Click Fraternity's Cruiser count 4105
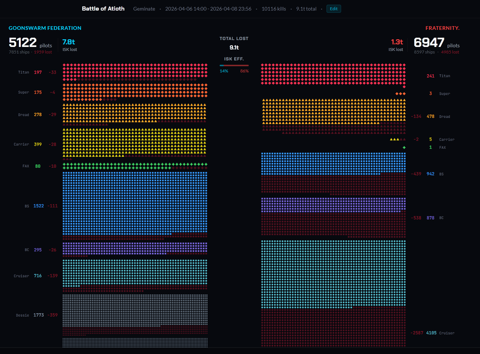Screen dimensions: 480x354 (431, 333)
